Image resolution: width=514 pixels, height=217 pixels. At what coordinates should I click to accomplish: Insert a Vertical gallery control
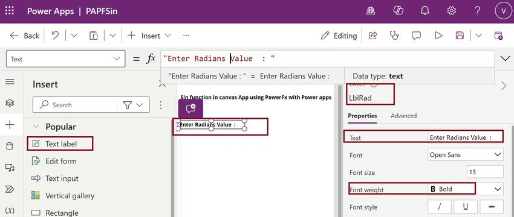[x=63, y=196]
